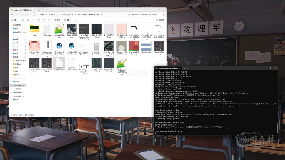Click the Cut scissors icon in toolbar
285x160 pixels.
(23, 20)
